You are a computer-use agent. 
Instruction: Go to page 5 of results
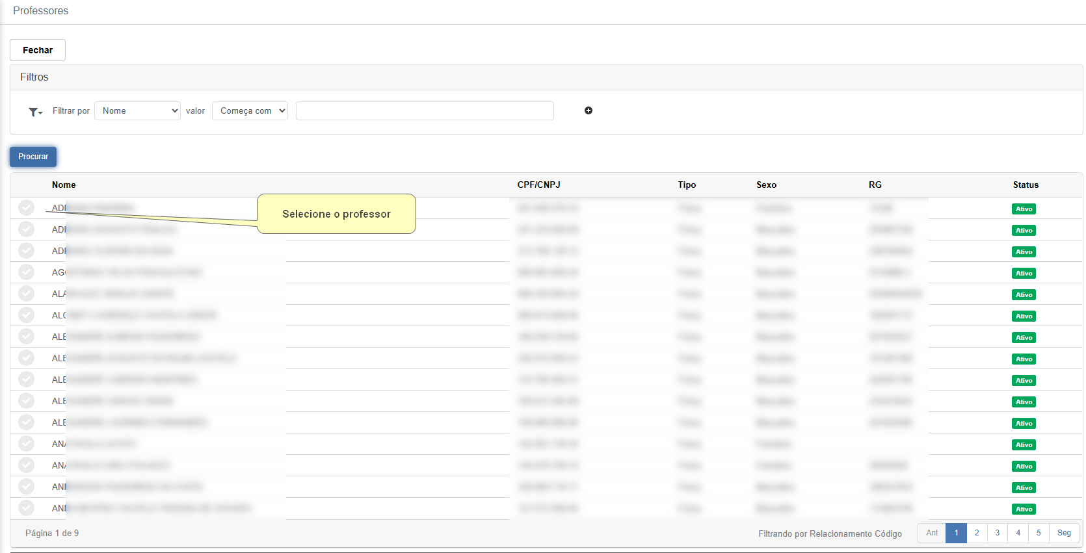click(x=1039, y=533)
